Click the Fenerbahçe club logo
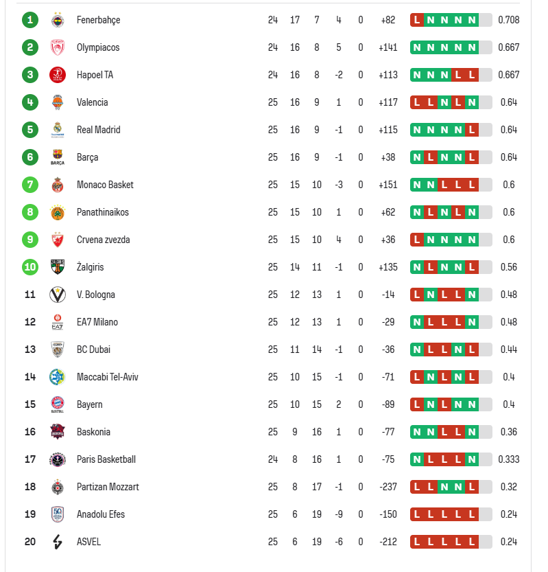This screenshot has width=548, height=572. tap(58, 20)
